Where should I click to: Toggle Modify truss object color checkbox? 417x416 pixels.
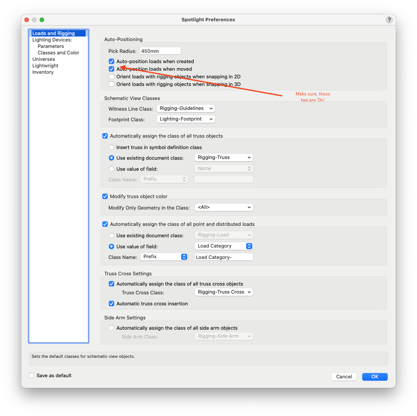pyautogui.click(x=105, y=197)
